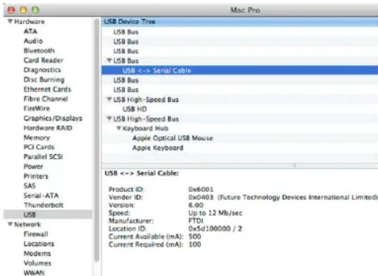This screenshot has height=276, width=378.
Task: Click Vendor ID value 0x0403
Action: (201, 197)
